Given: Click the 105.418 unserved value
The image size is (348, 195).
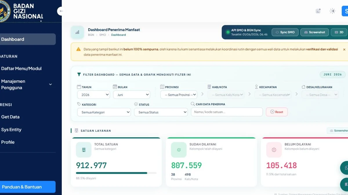Looking at the screenshot, I should click(282, 165).
